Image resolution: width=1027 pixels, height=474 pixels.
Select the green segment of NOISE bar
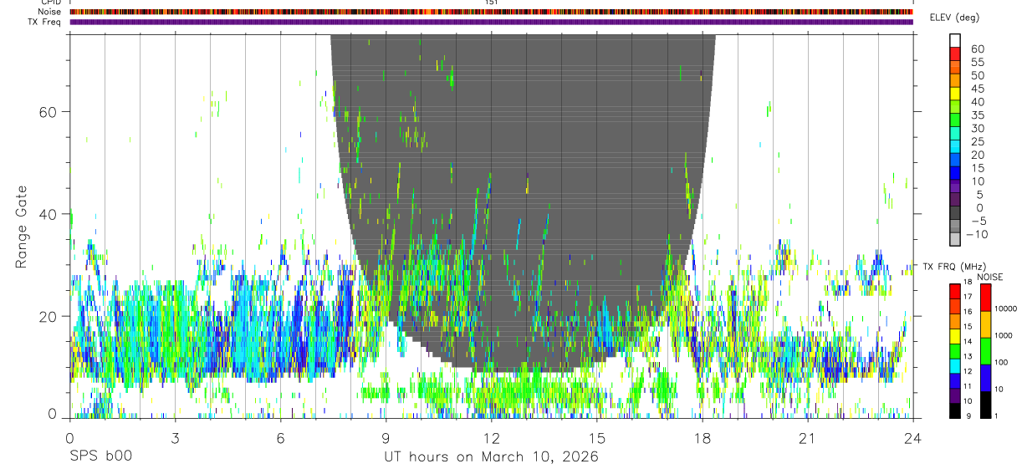point(985,351)
